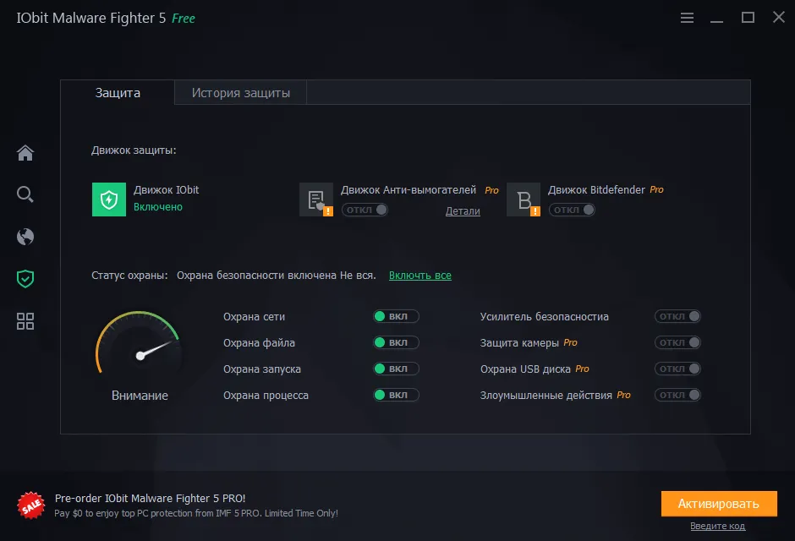This screenshot has height=541, width=795.
Task: Click the Pre-order IObit Malware Fighter 5 PRO text
Action: click(x=150, y=499)
